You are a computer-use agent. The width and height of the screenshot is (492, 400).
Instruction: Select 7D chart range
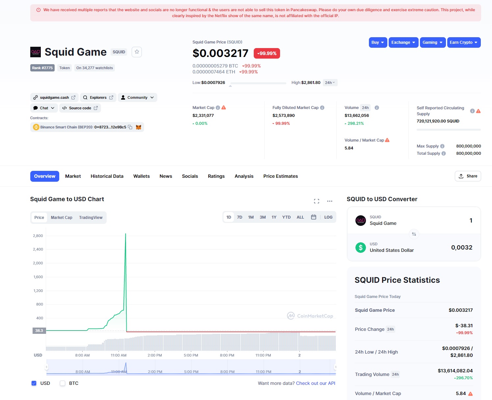(x=240, y=217)
